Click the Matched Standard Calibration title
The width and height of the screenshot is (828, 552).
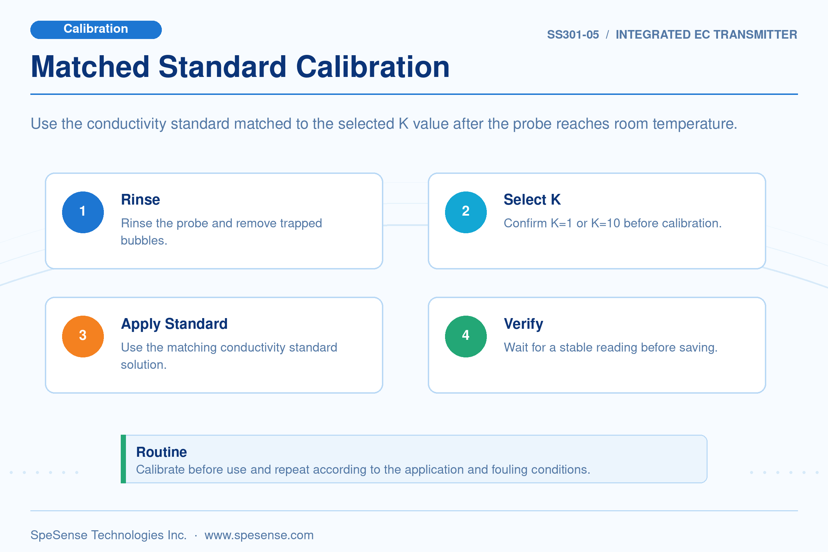click(x=240, y=67)
